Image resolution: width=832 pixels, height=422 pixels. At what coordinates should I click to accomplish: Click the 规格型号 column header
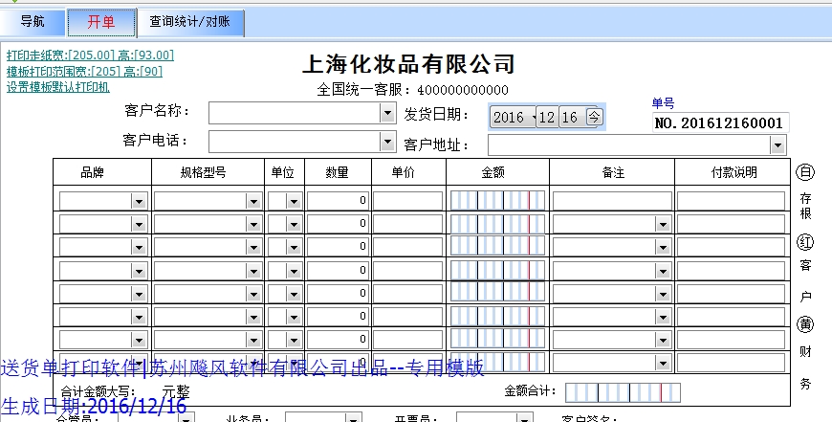(204, 172)
